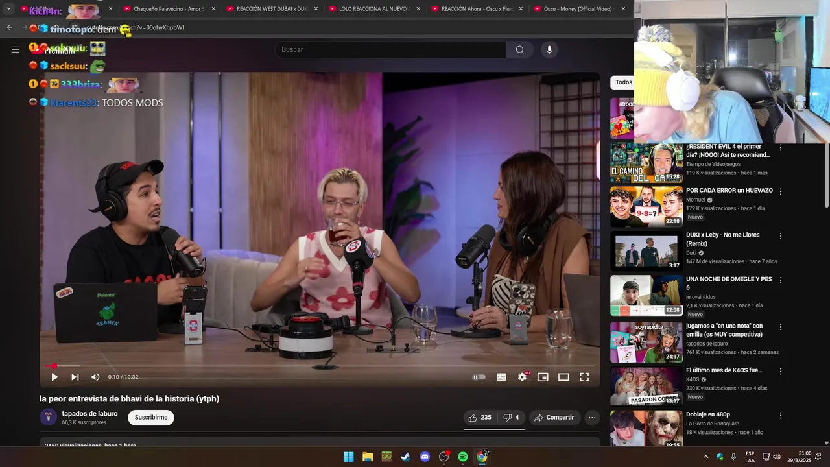
Task: Dislike the video
Action: point(512,418)
